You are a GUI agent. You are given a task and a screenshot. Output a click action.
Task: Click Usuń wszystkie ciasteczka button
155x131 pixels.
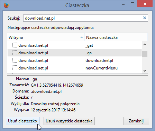coord(69,121)
